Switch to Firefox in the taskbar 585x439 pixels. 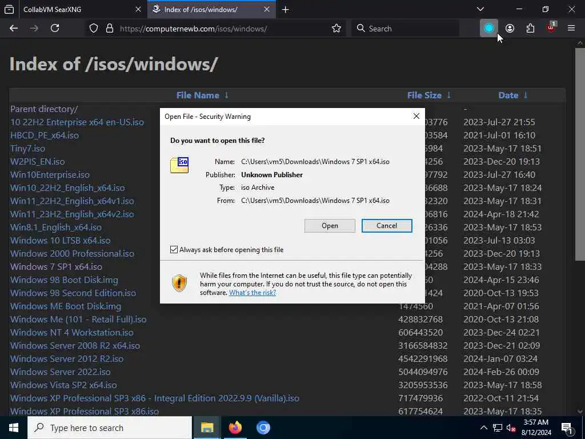pyautogui.click(x=235, y=428)
